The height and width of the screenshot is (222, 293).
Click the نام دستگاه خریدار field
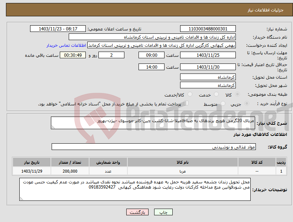click(x=152, y=37)
